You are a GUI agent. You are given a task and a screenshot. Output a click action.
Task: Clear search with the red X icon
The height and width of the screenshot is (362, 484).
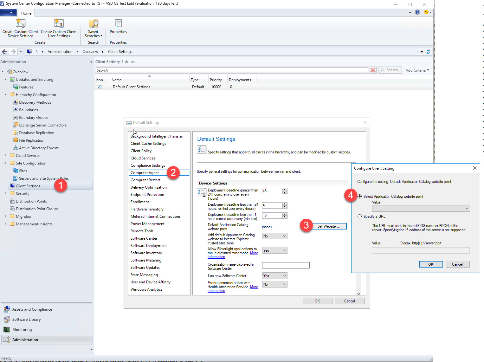coord(373,70)
